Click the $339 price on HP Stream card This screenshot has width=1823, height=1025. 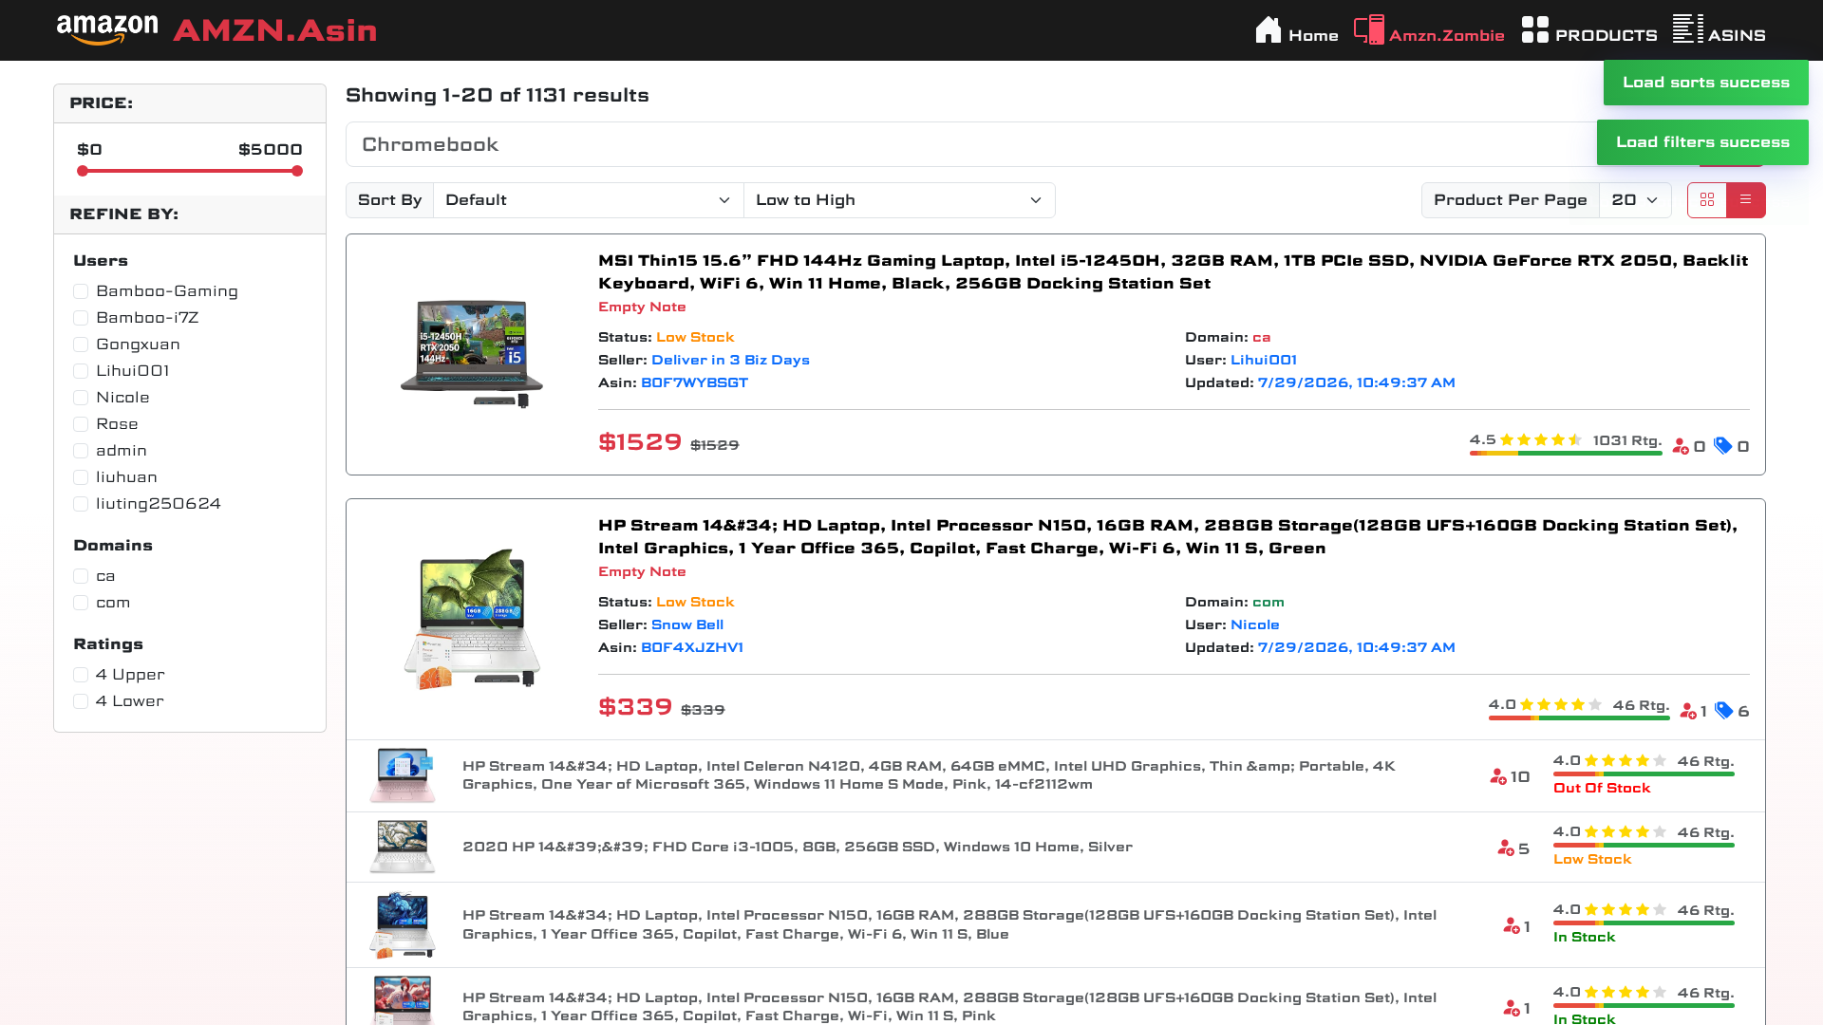click(635, 707)
